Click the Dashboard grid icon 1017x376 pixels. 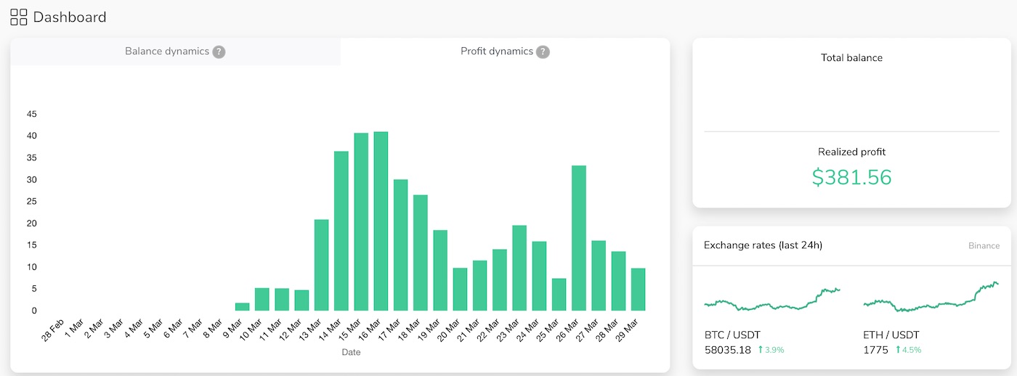coord(19,17)
